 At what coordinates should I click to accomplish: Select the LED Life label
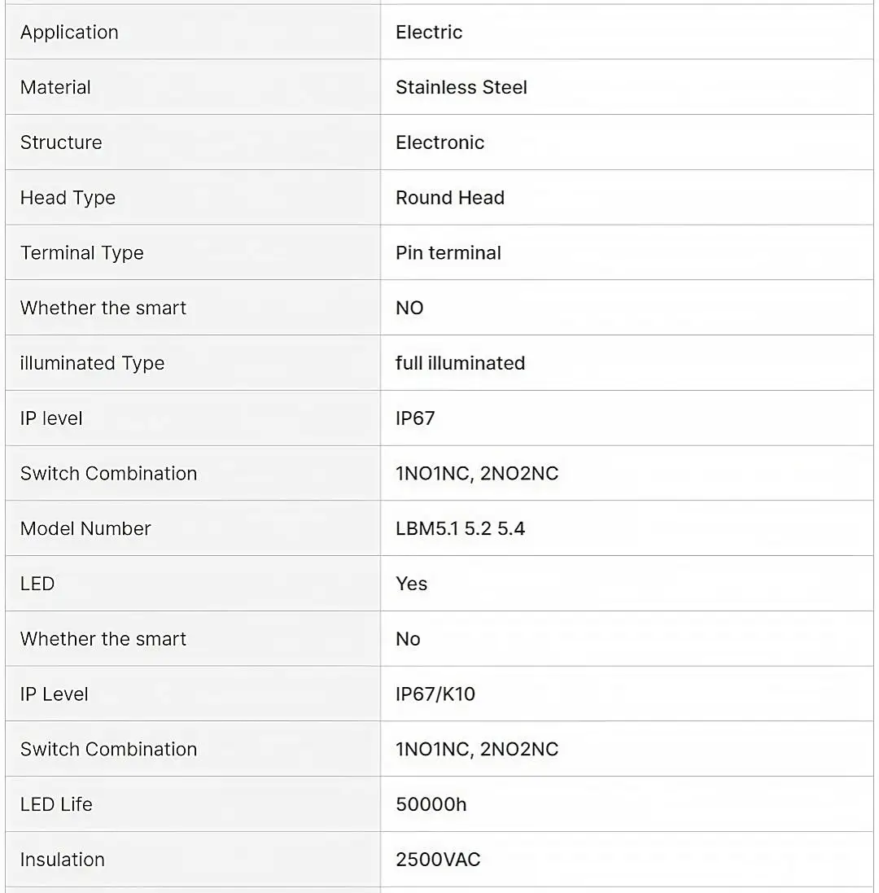pyautogui.click(x=56, y=804)
